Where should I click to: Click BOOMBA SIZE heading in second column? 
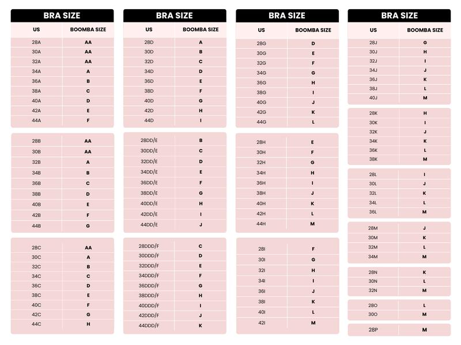tap(201, 30)
